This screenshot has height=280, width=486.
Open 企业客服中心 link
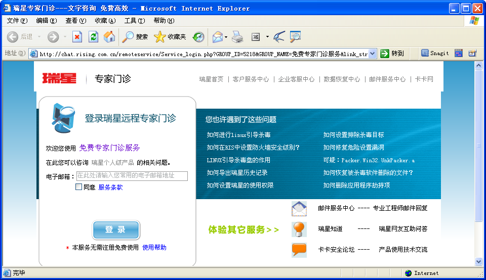tap(296, 79)
